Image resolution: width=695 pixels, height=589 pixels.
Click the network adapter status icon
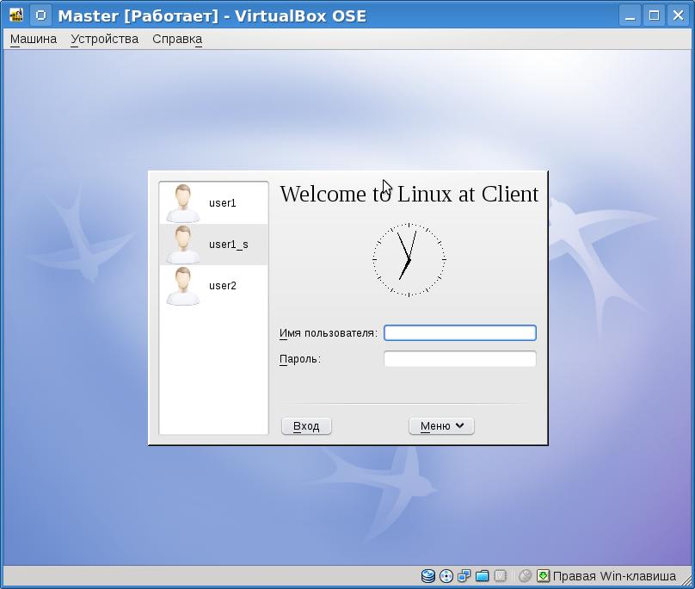tap(464, 576)
